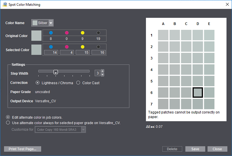Select Use alternate color always option

point(8,123)
